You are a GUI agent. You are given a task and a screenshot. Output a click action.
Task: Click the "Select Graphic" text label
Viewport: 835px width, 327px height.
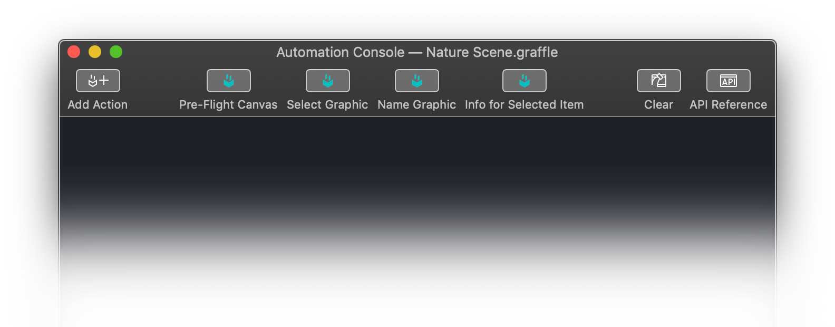[327, 104]
